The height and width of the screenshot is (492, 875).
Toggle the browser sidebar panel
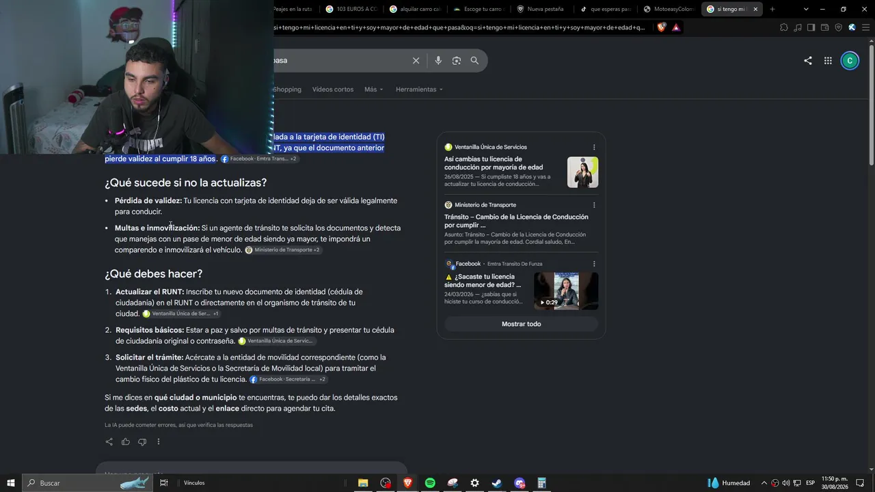(x=811, y=27)
